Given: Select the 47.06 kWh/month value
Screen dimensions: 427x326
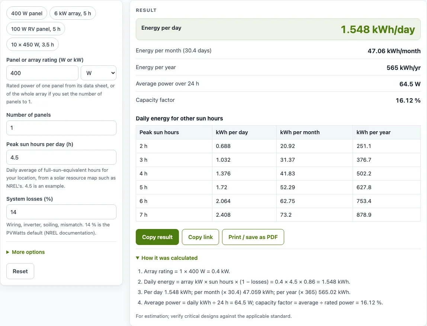Looking at the screenshot, I should 394,51.
